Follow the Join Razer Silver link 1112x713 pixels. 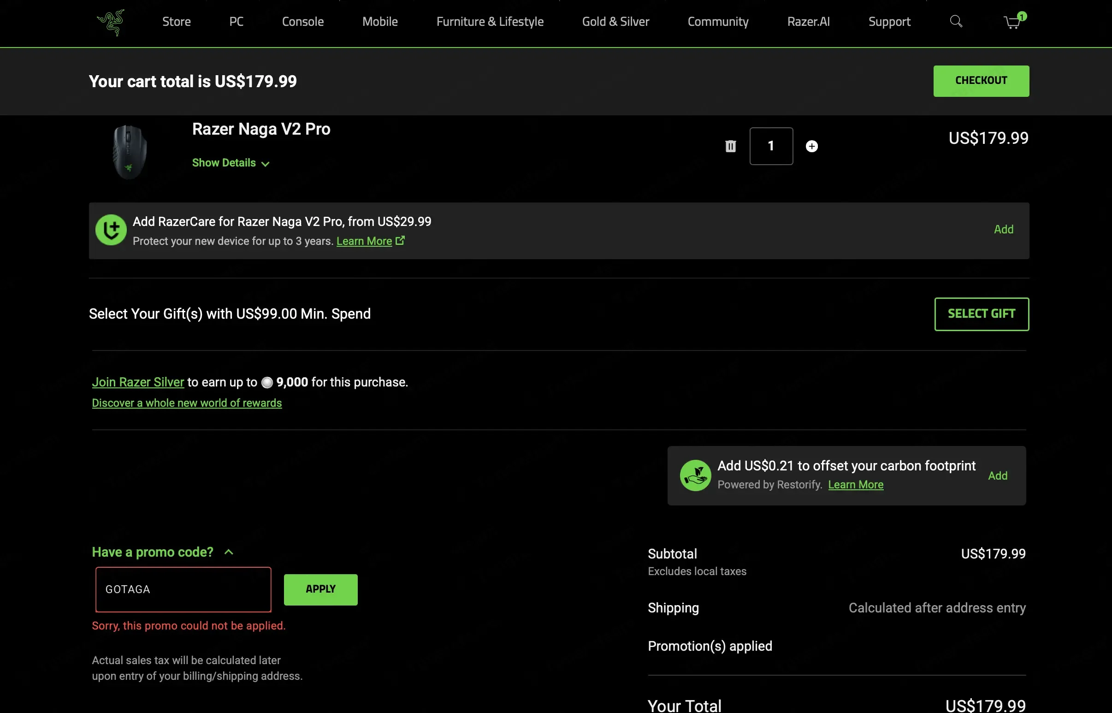138,382
